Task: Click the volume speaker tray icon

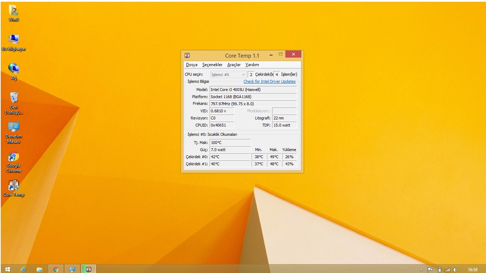Action: pos(456,270)
